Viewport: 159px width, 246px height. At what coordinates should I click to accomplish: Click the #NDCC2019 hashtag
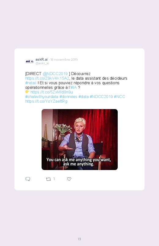pos(101,97)
